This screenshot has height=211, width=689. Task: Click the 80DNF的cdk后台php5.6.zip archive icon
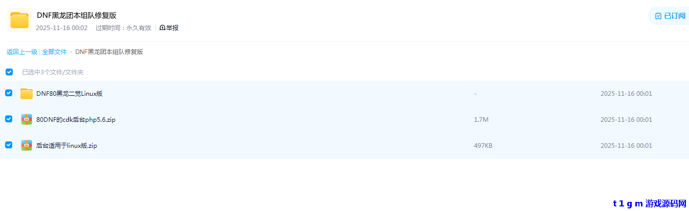(x=27, y=119)
